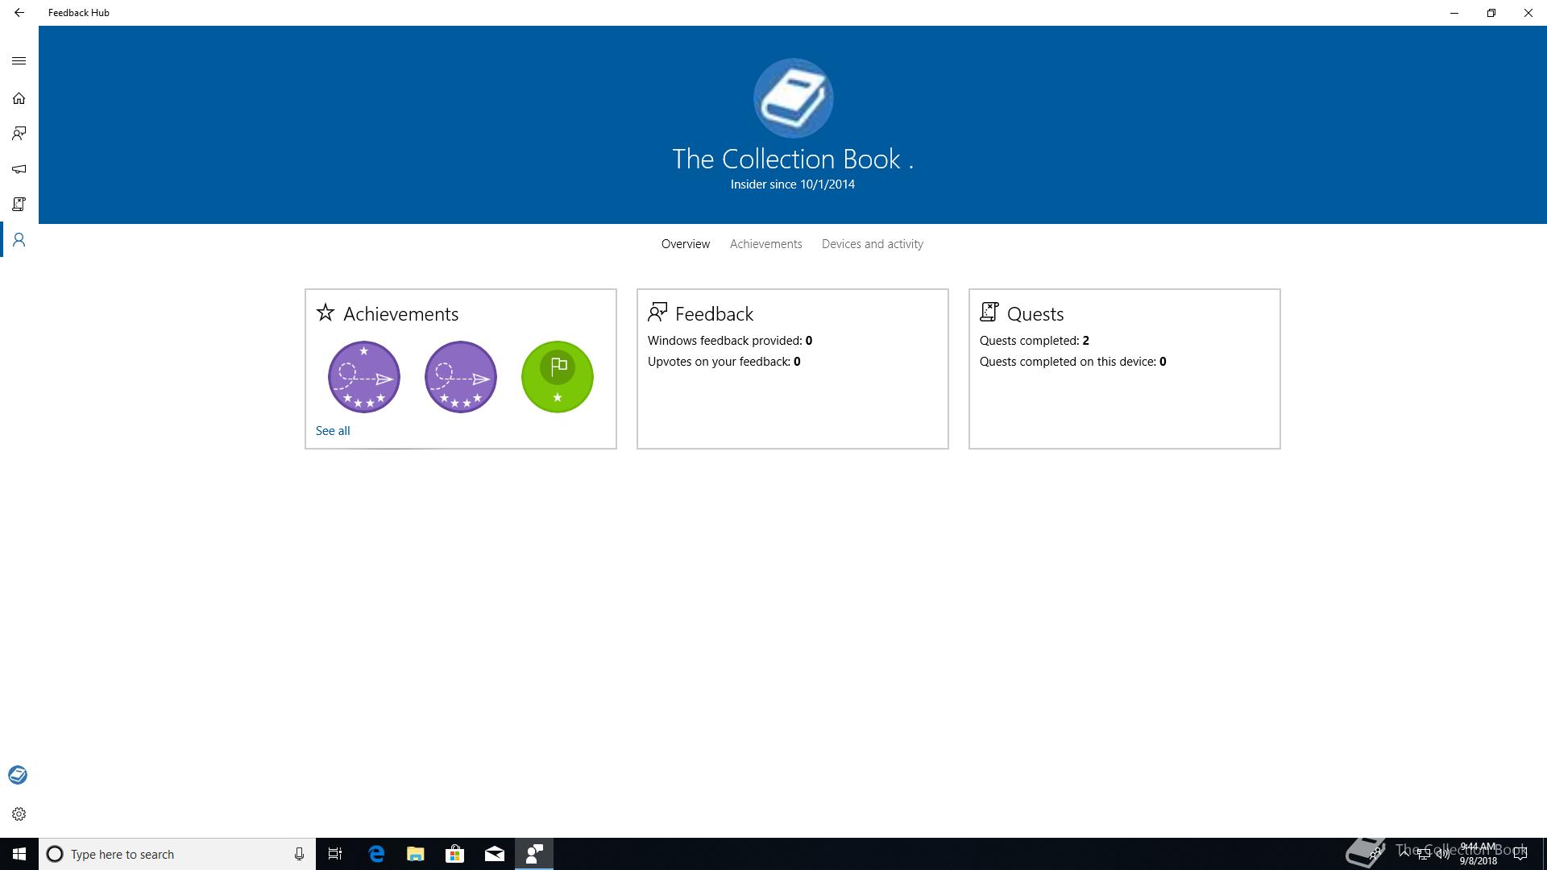Click the Achievements star heading icon
The width and height of the screenshot is (1547, 870).
[326, 313]
